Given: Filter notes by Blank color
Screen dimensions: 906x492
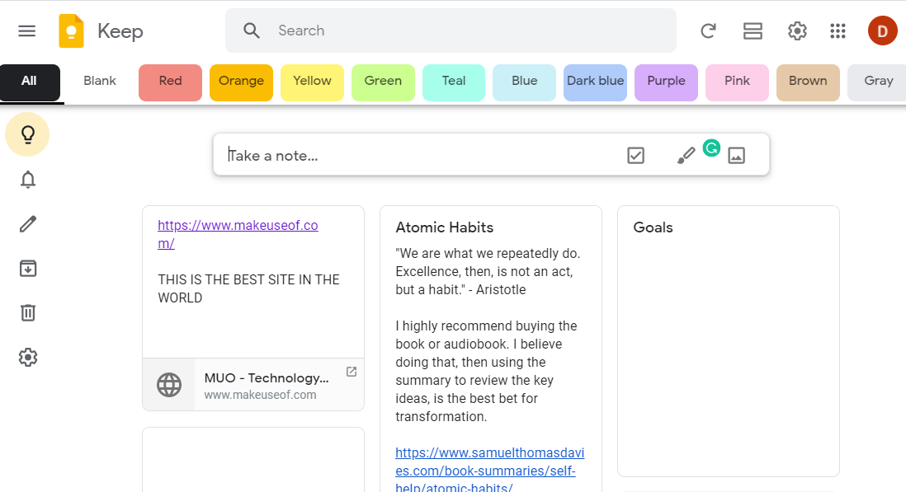Looking at the screenshot, I should click(99, 81).
